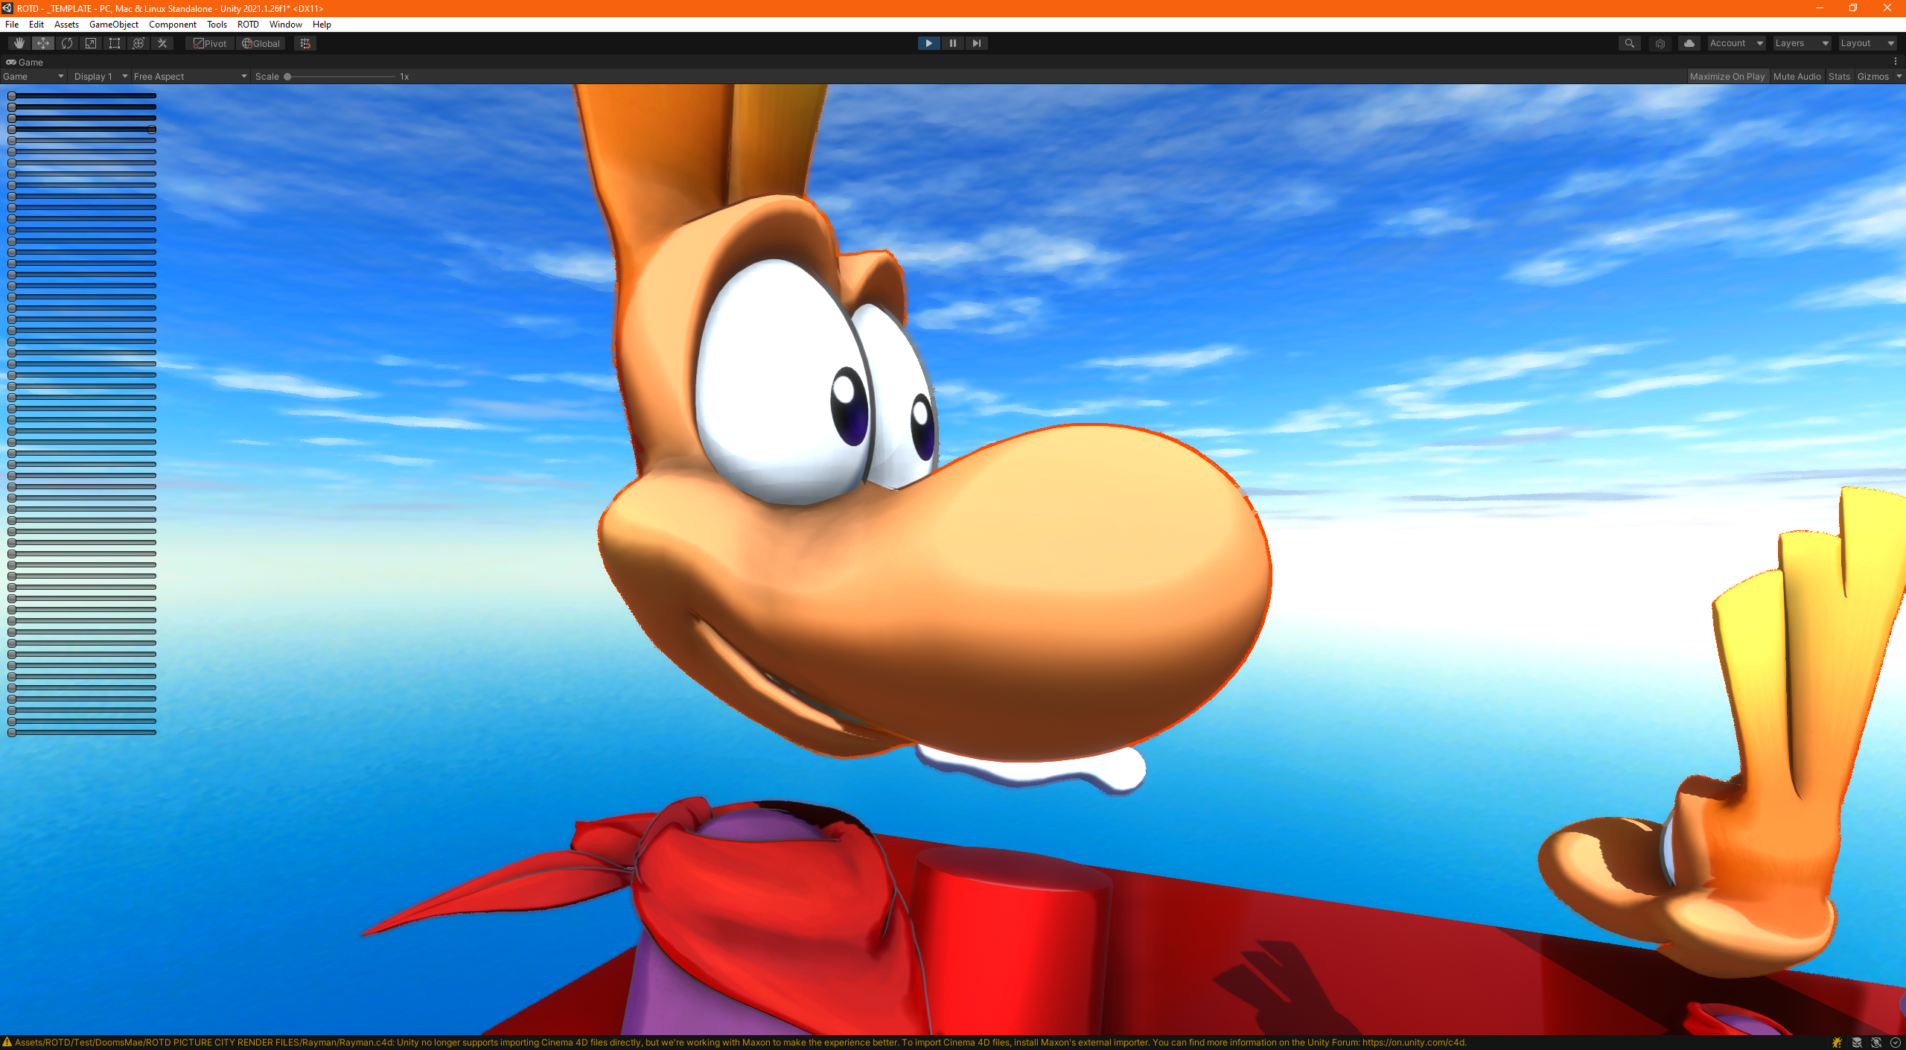This screenshot has width=1906, height=1050.
Task: Enable Mute Audio in Game view
Action: pos(1797,76)
